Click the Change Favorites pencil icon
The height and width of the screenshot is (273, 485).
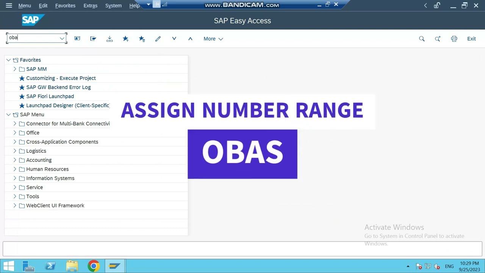(x=158, y=39)
